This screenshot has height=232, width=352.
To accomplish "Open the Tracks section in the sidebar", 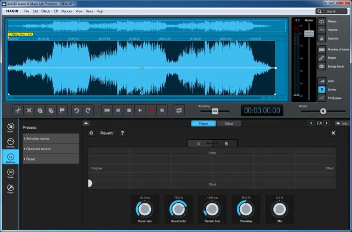I will [10, 173].
